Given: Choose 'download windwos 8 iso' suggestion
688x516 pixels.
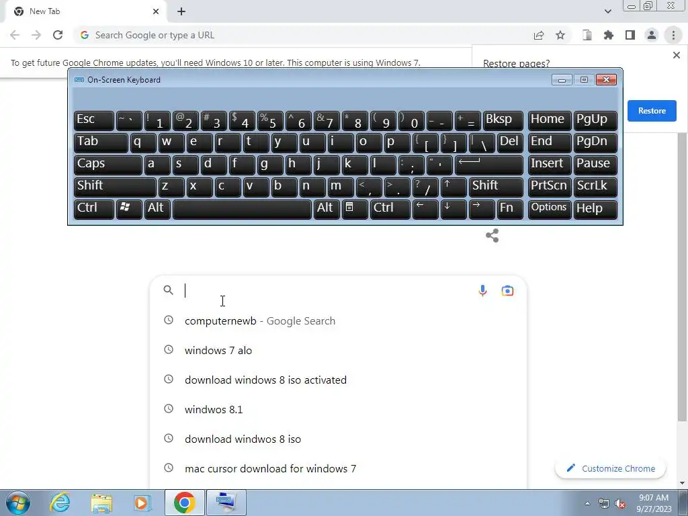Looking at the screenshot, I should pos(338,439).
